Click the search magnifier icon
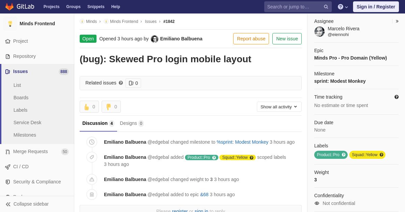Viewport: 405px width, 212px height. (326, 7)
